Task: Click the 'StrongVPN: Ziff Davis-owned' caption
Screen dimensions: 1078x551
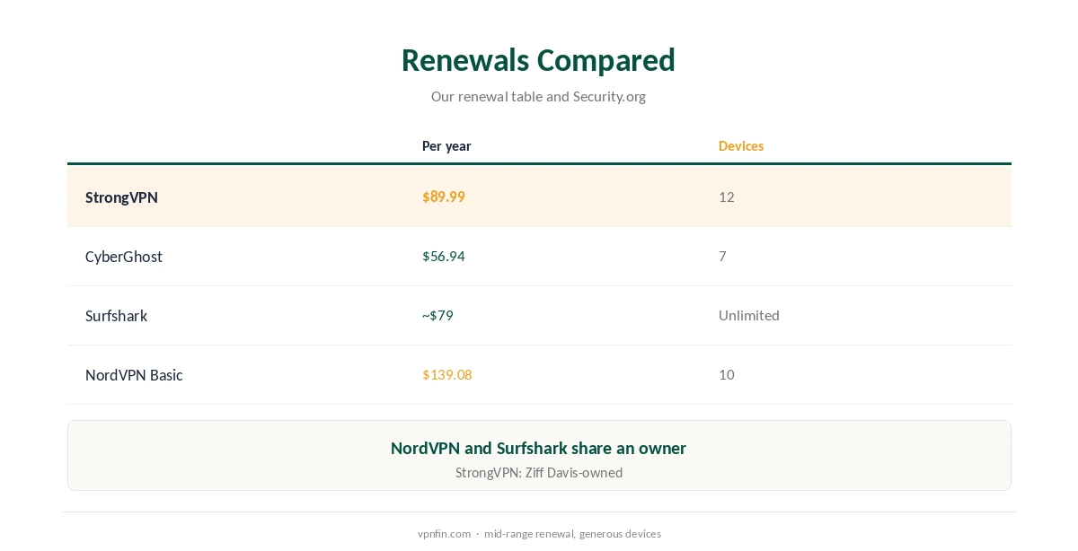Action: (539, 473)
